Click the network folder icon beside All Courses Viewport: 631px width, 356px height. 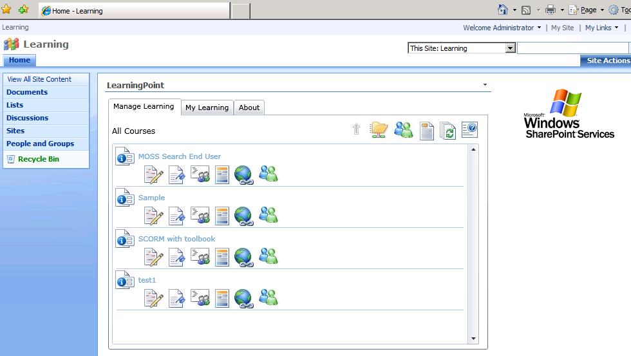[x=379, y=129]
